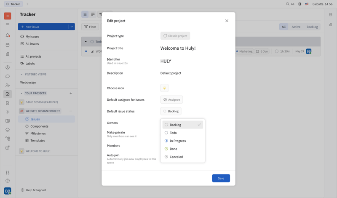This screenshot has width=337, height=198.
Task: Collapse the Your Projects section
Action: coord(21,93)
